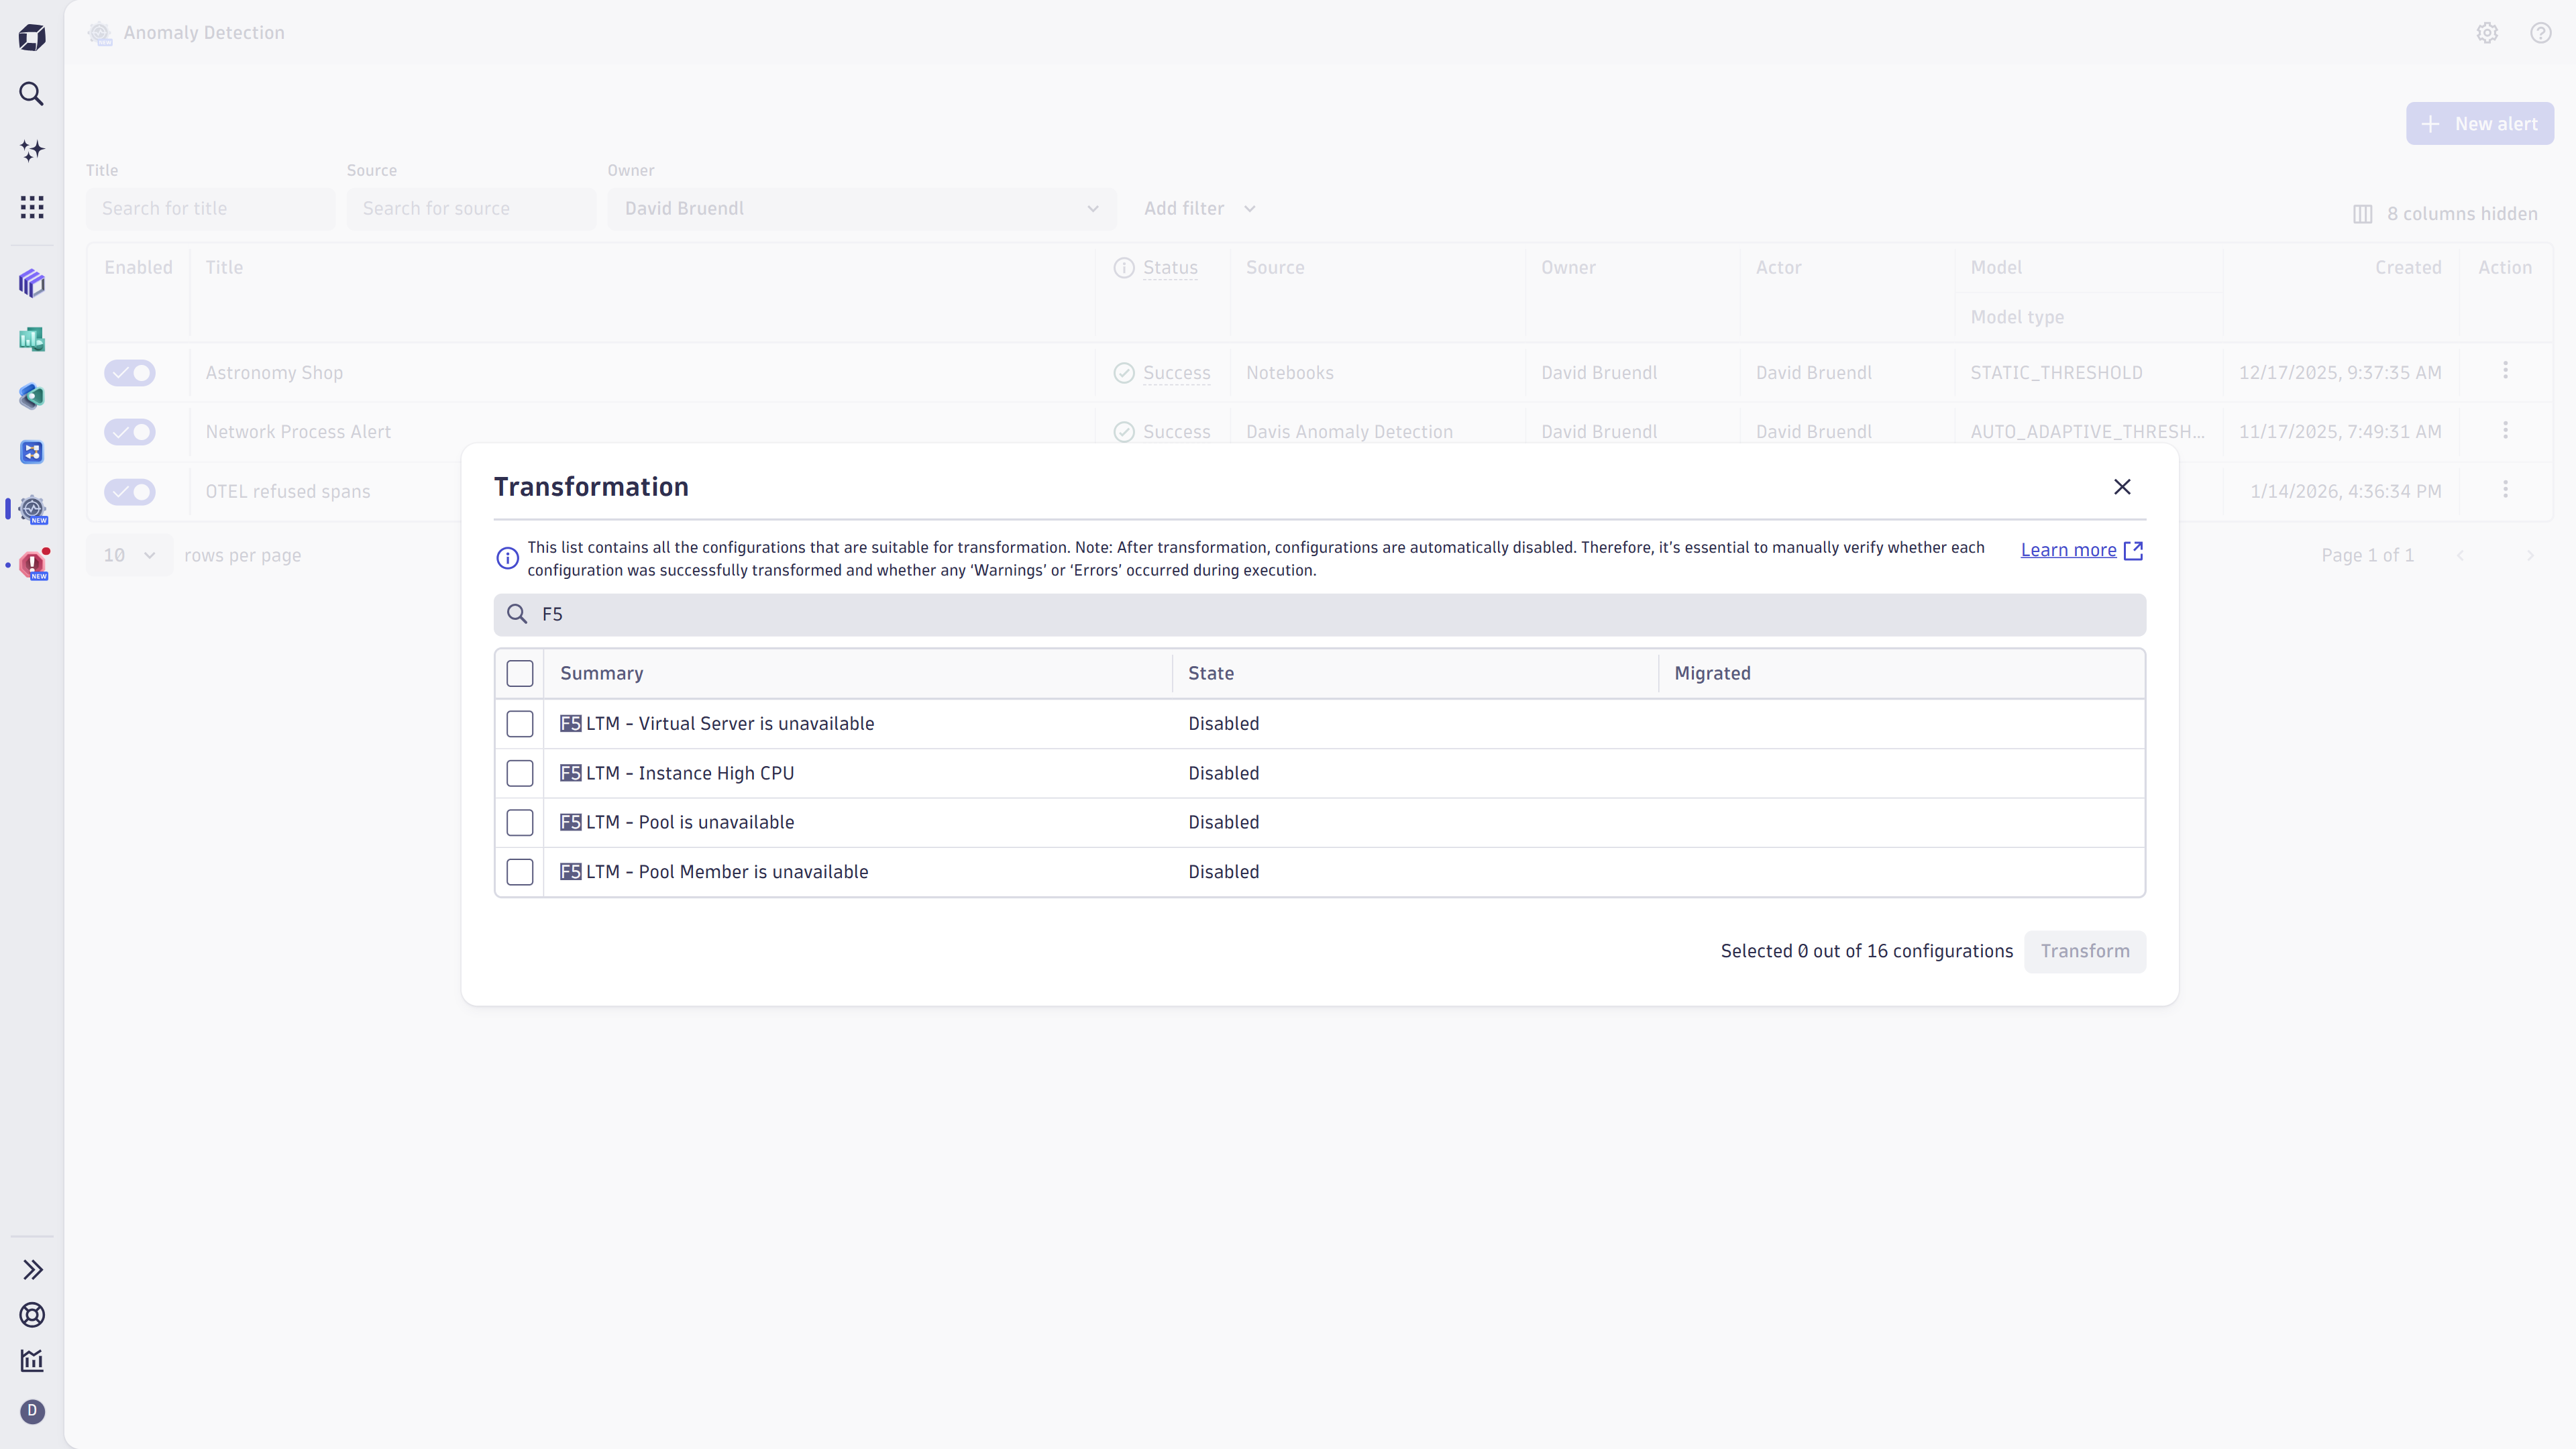The width and height of the screenshot is (2576, 1449).
Task: Check the LTM - Virtual Server is unavailable row
Action: coord(520,724)
